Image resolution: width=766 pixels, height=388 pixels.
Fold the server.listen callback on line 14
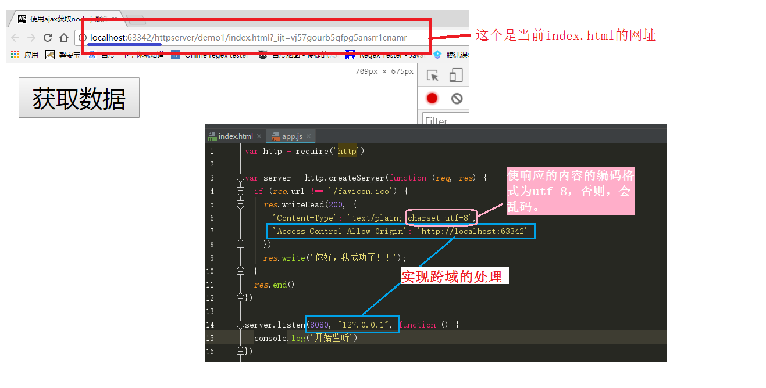click(240, 325)
